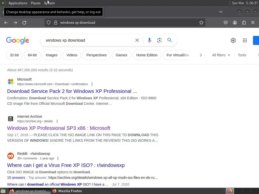Open the list all tabs chevron
Image resolution: width=259 pixels, height=194 pixels.
tap(221, 12)
